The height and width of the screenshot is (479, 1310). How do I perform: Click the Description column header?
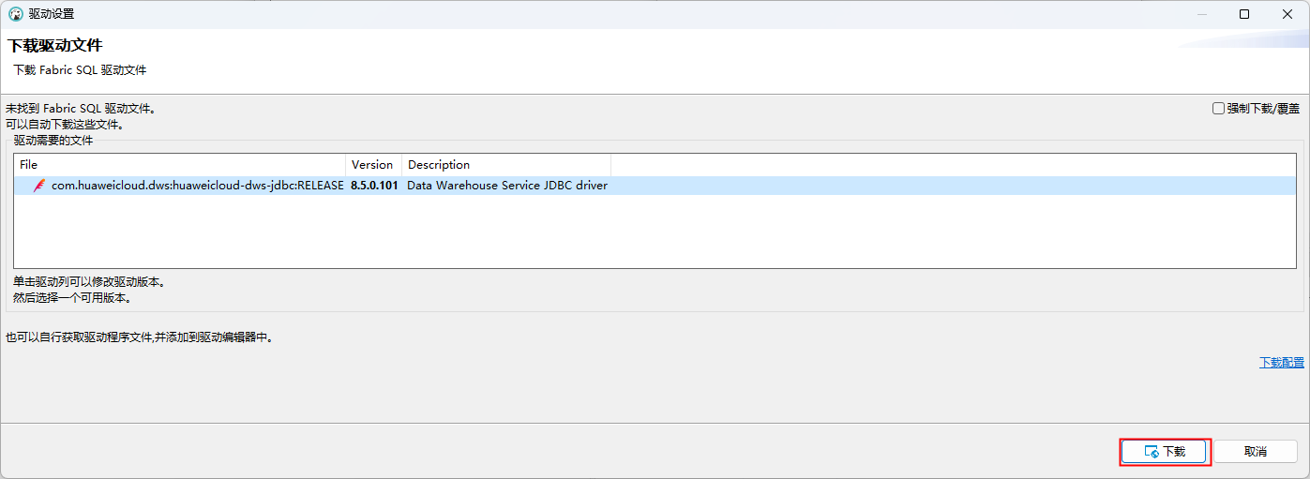[506, 165]
